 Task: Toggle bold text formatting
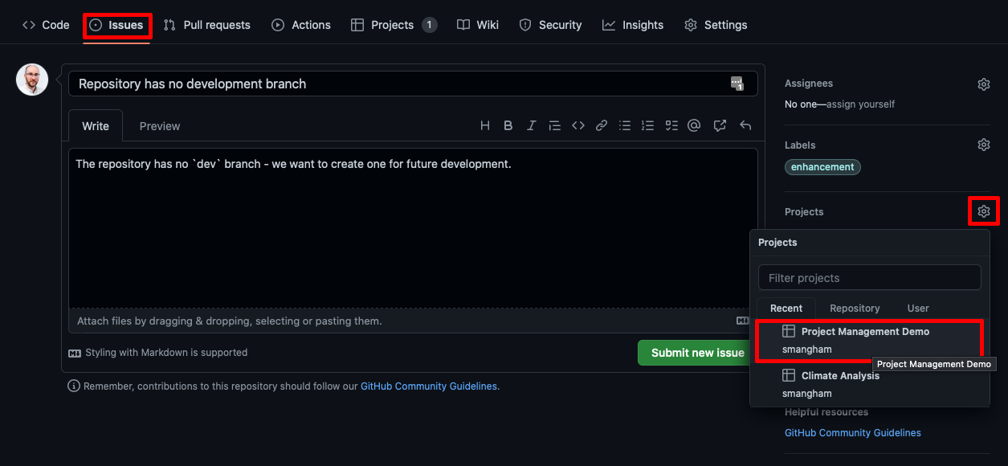pos(508,125)
